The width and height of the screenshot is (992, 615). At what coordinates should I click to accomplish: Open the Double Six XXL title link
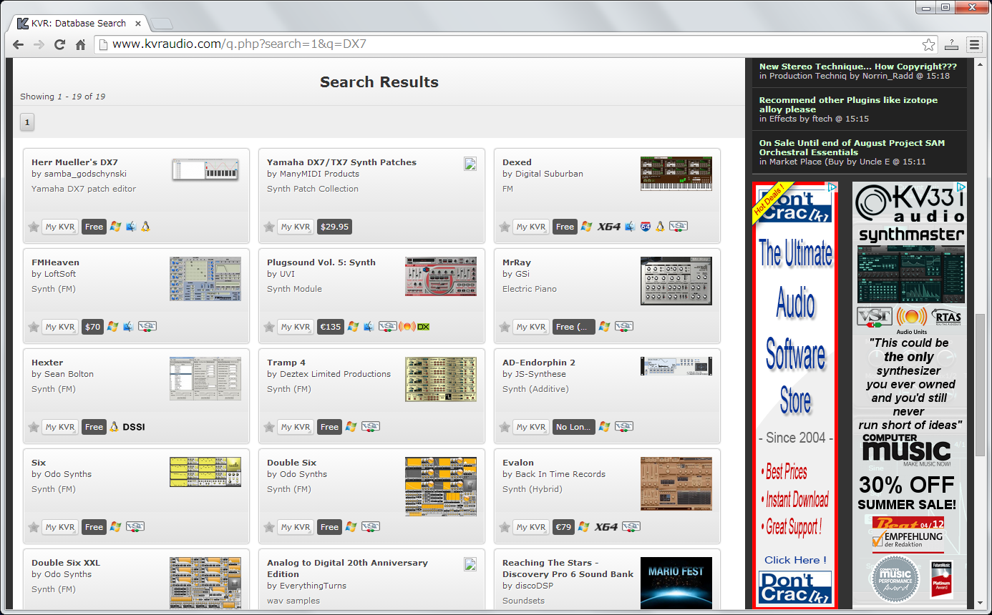(66, 563)
